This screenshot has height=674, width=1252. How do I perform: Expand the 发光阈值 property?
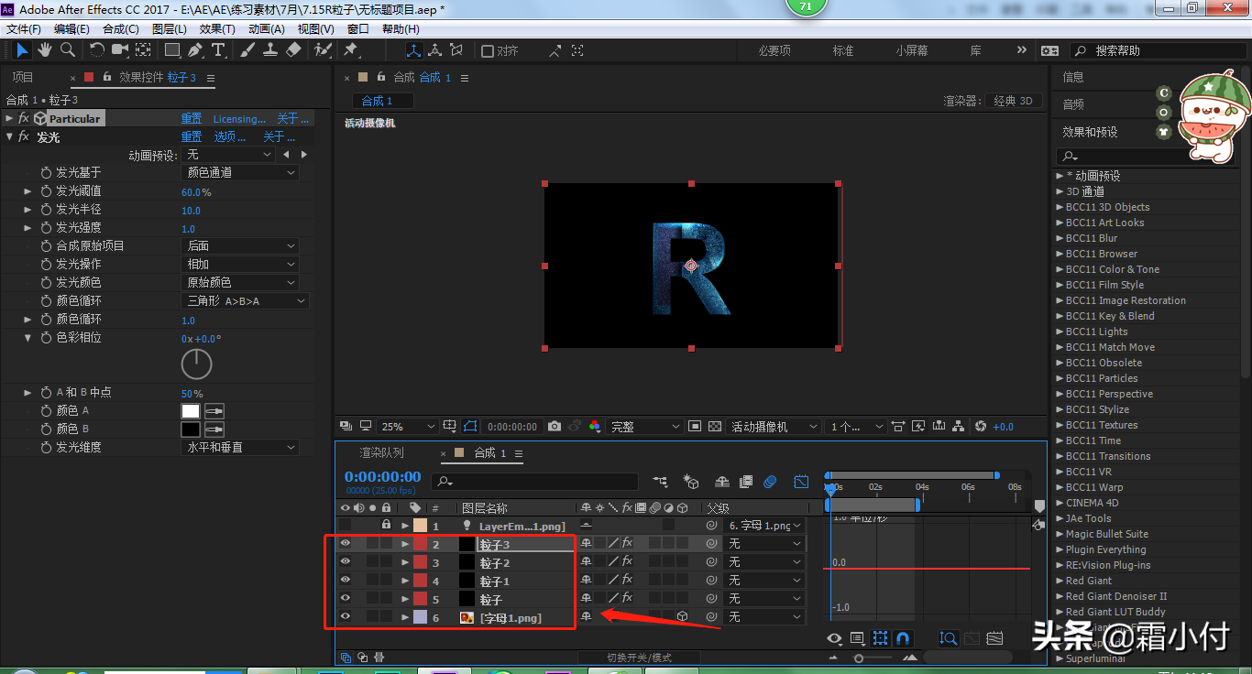[x=27, y=191]
